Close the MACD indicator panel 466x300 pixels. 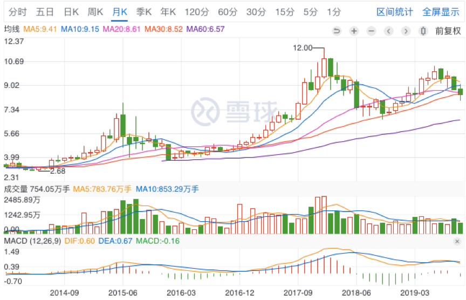(x=457, y=241)
